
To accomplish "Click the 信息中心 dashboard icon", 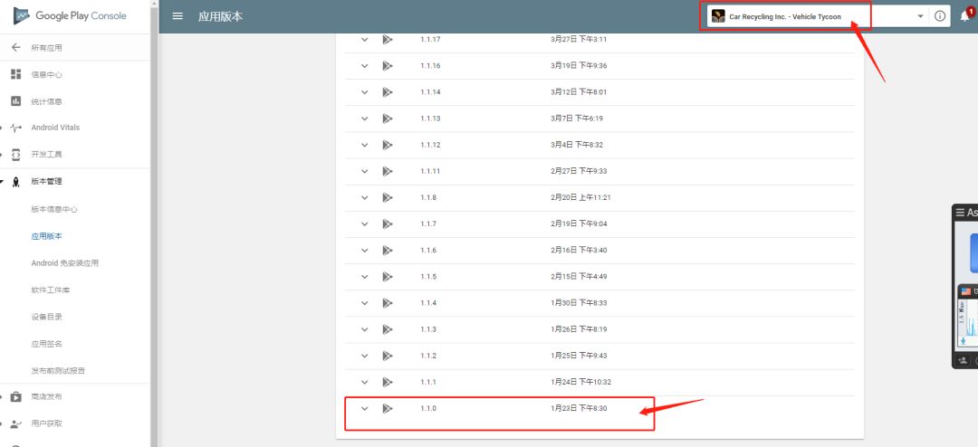I will point(16,75).
